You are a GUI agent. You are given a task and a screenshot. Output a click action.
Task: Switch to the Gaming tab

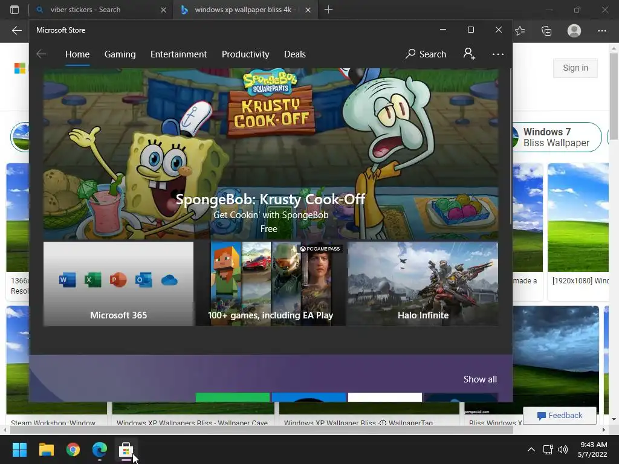pyautogui.click(x=120, y=54)
